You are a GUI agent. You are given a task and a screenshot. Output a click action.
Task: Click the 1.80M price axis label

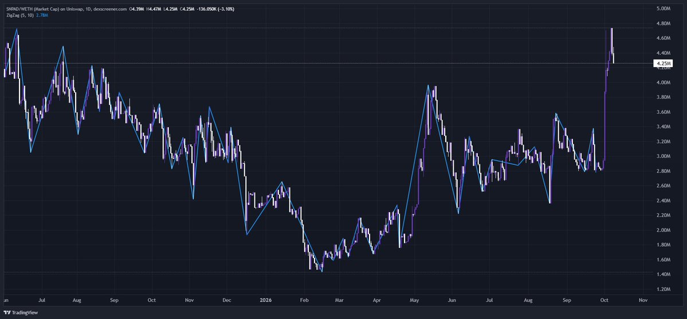[x=662, y=245]
